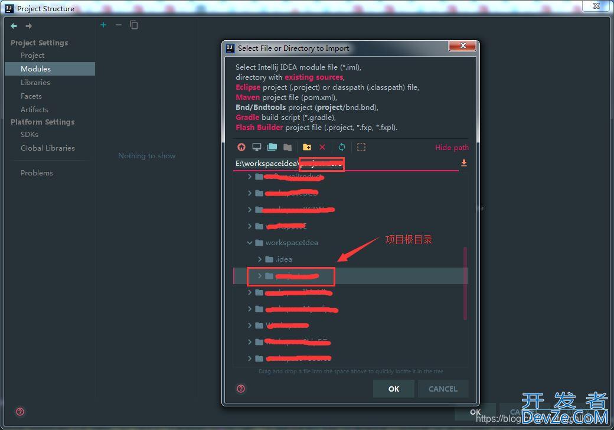
Task: Jump to module directory via toolbar icon
Action: (288, 147)
